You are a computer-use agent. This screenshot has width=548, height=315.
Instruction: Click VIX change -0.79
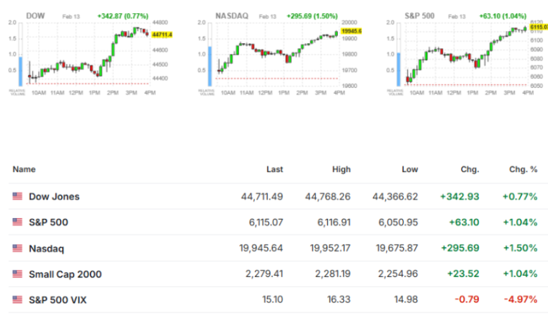pyautogui.click(x=467, y=300)
